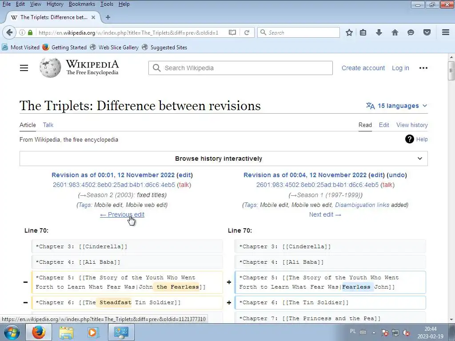Open the Tools menu

click(107, 4)
